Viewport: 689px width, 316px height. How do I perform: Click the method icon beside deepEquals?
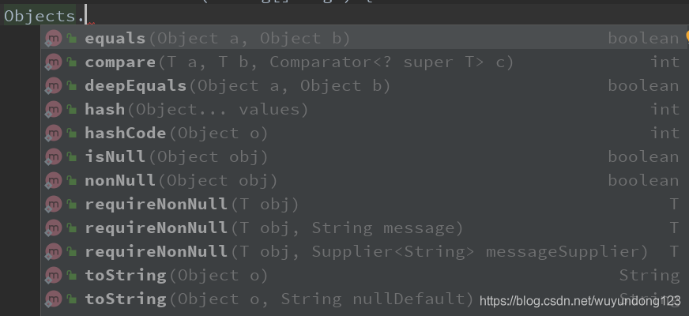coord(53,85)
